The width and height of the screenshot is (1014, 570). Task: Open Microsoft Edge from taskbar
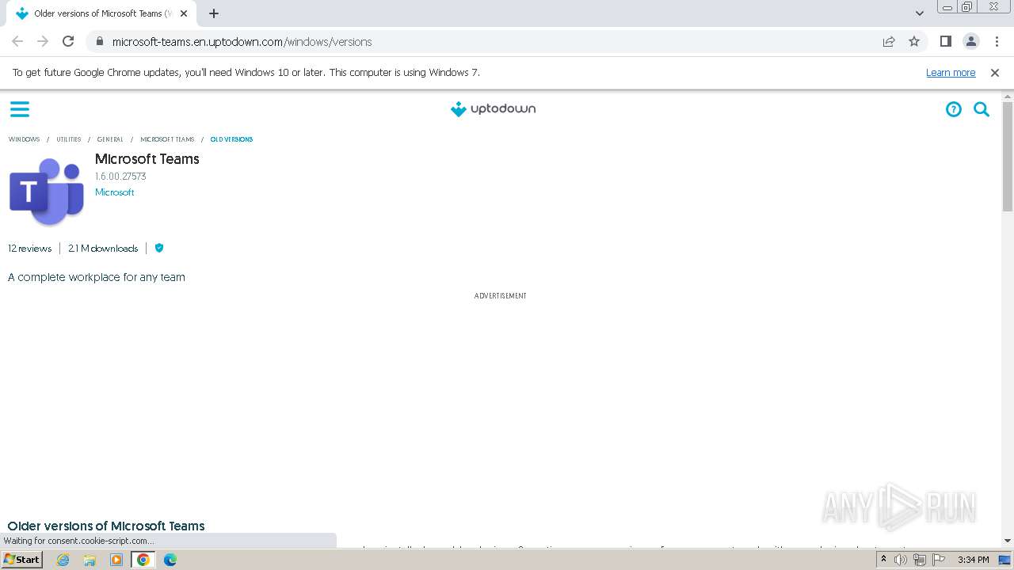(x=170, y=560)
